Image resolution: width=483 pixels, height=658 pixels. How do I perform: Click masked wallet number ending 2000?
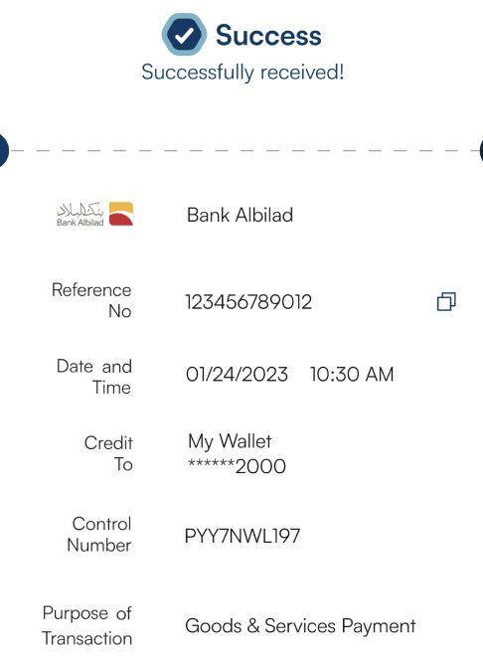(238, 466)
